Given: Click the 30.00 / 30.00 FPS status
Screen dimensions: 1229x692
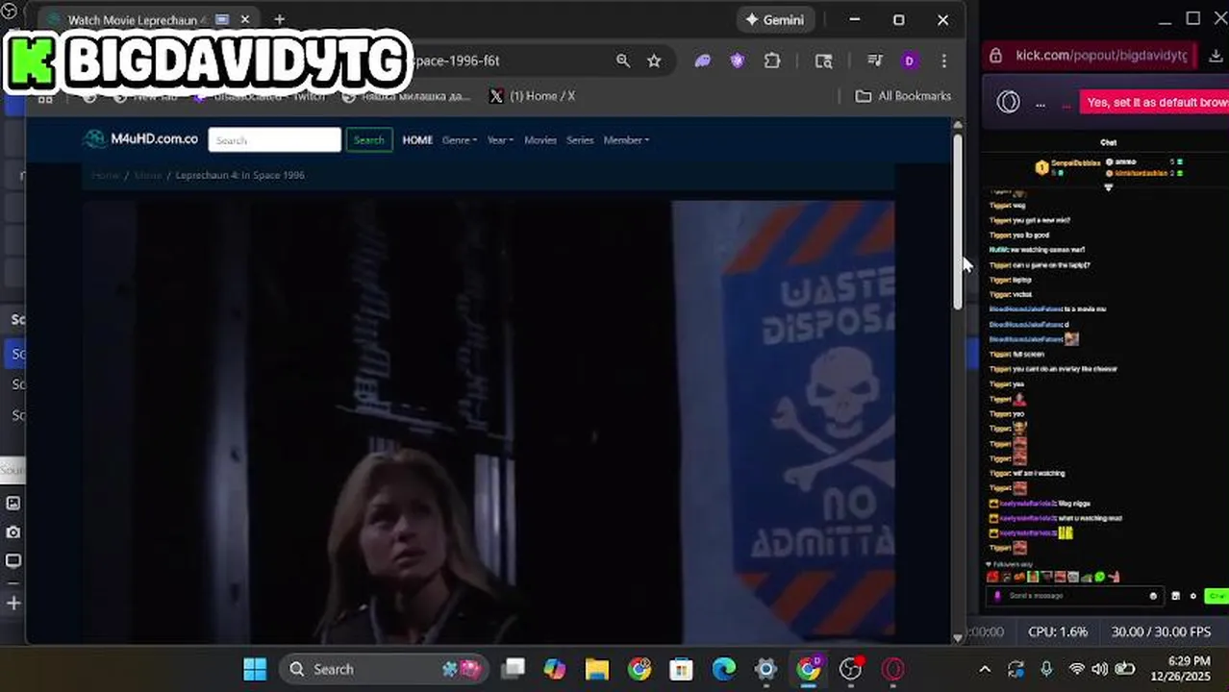Looking at the screenshot, I should [x=1161, y=631].
